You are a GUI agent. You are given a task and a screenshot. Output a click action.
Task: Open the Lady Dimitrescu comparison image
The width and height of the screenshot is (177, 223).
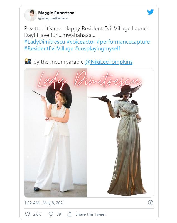[89, 133]
